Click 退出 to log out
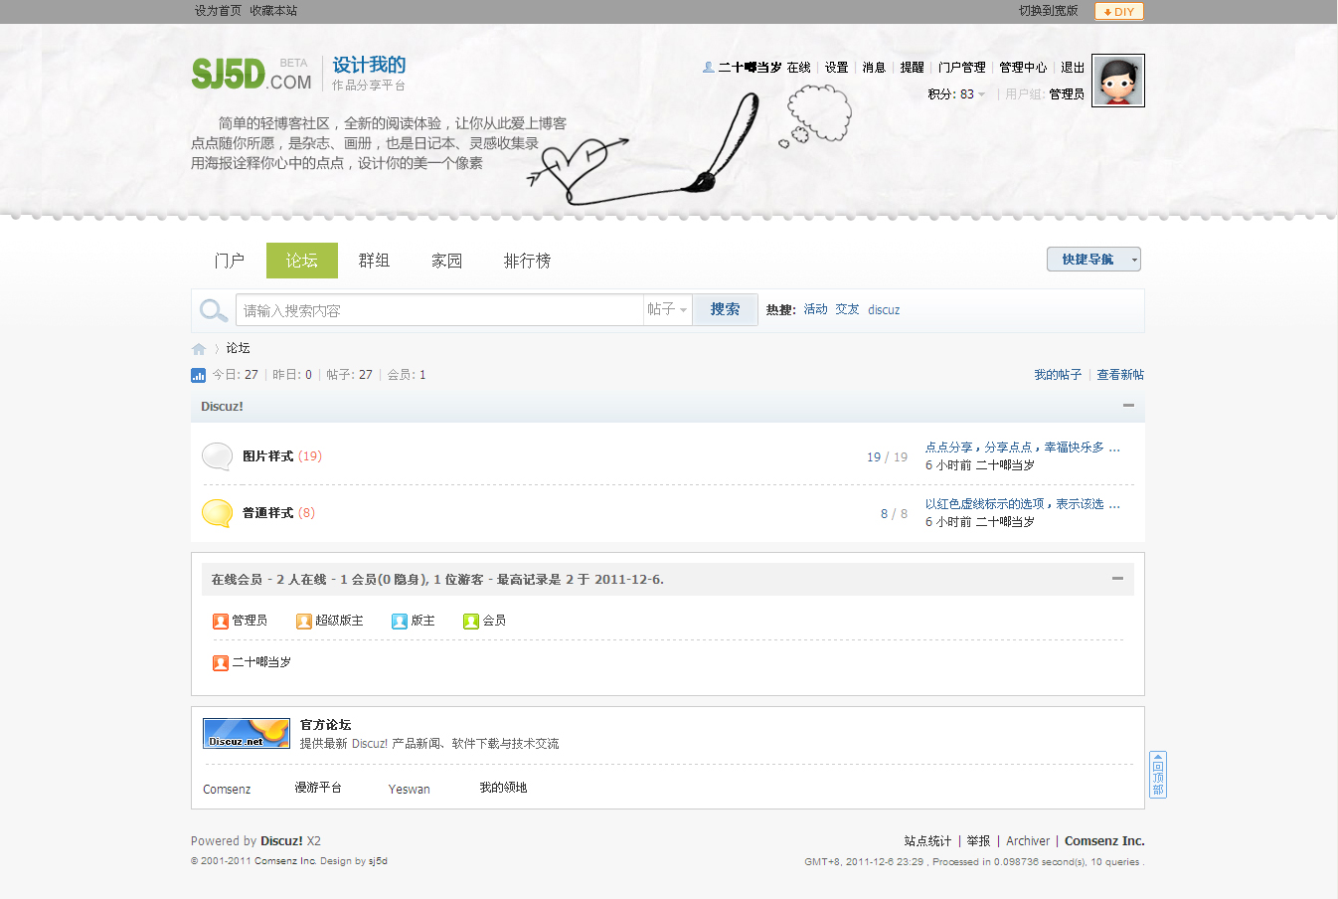Viewport: 1338px width, 899px height. click(x=1073, y=68)
